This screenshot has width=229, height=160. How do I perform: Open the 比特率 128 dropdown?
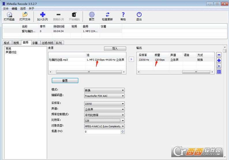tap(104, 121)
